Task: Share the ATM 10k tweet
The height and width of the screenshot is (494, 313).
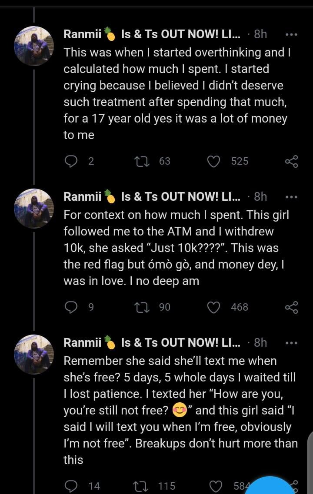Action: point(291,307)
